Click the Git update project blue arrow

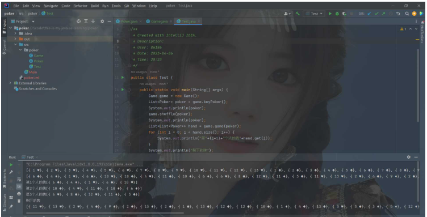click(x=369, y=14)
